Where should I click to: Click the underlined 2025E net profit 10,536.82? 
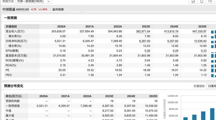[x=200, y=41]
